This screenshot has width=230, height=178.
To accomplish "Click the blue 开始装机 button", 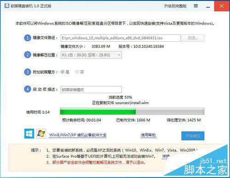I will click(193, 136).
